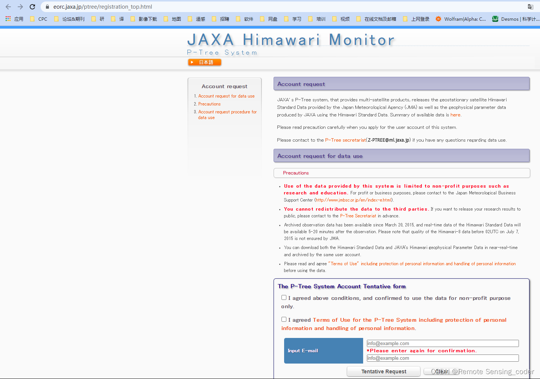Open the jmbsc.or.jp link

click(354, 200)
